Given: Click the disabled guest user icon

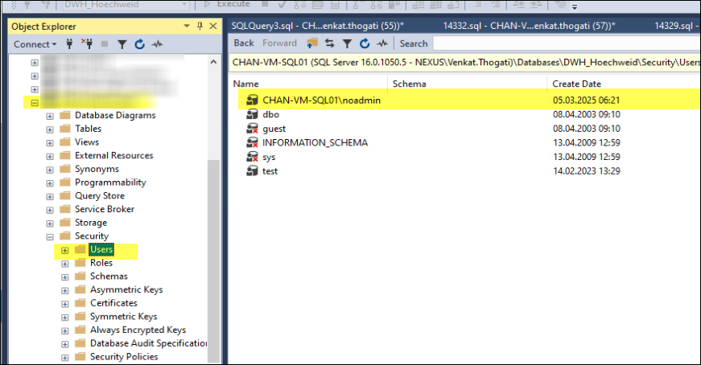Looking at the screenshot, I should 252,129.
